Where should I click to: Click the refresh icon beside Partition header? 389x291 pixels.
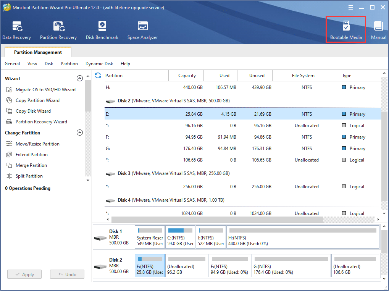(98, 76)
